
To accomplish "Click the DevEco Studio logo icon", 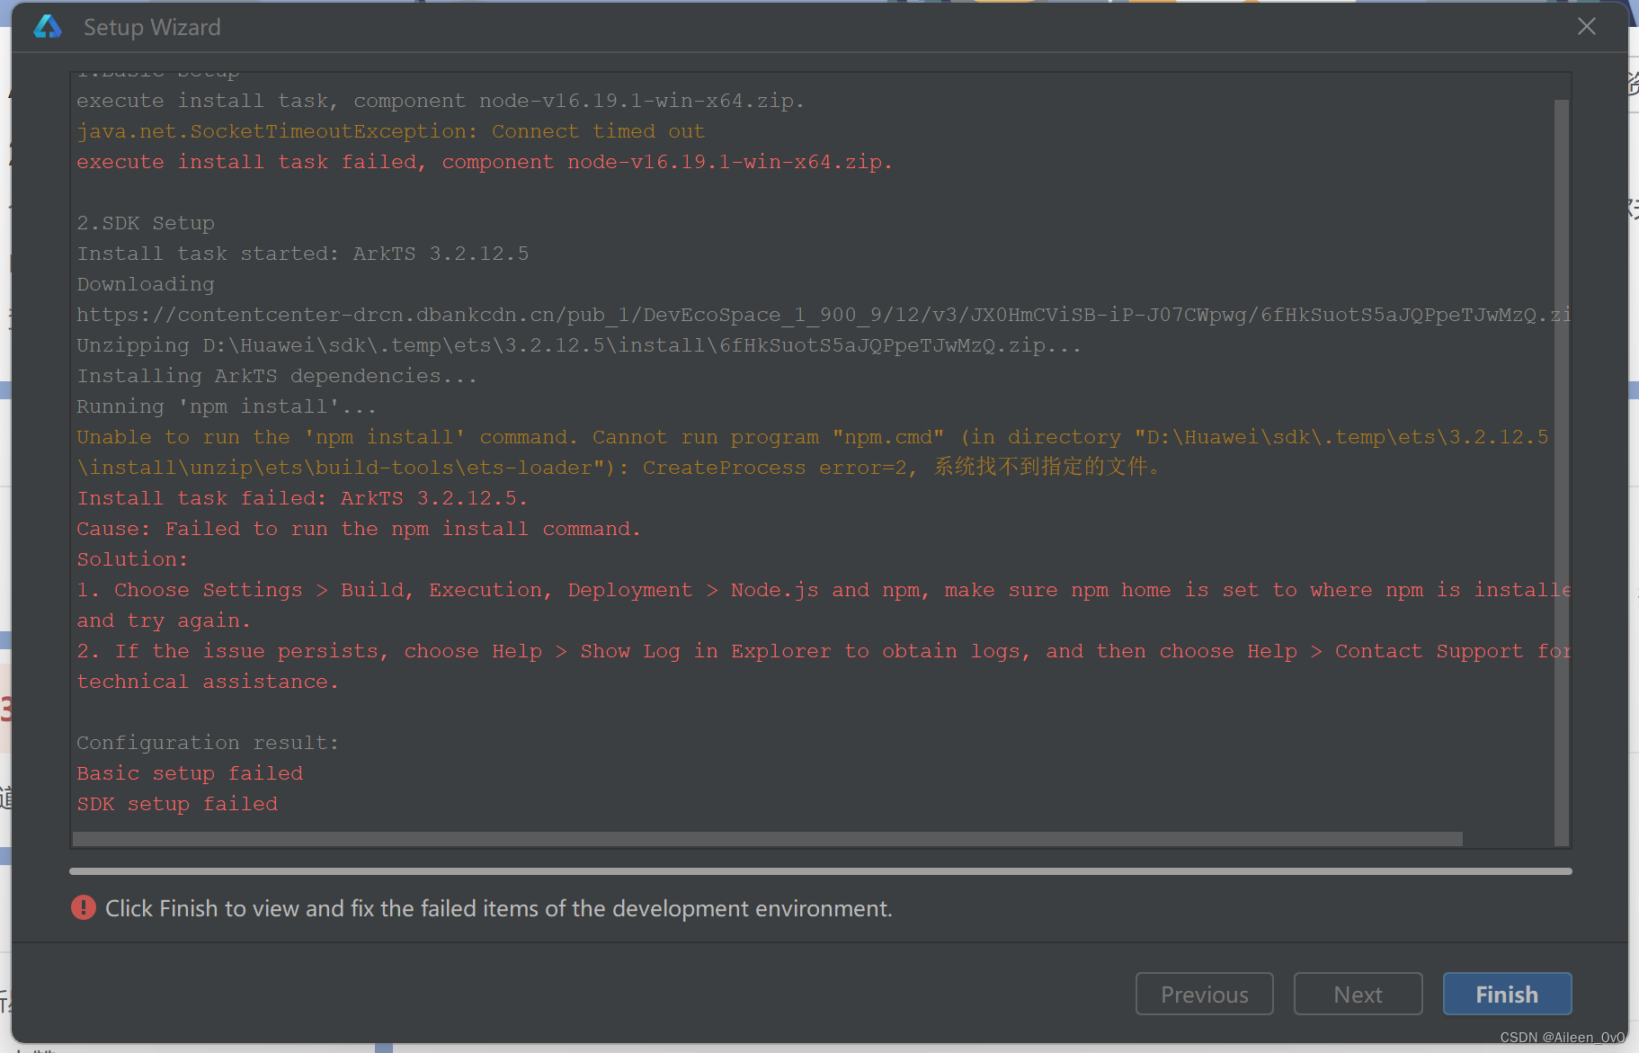I will click(x=48, y=27).
